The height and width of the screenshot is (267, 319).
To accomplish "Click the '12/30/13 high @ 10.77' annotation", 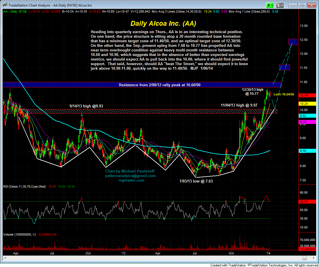I will click(x=253, y=91).
